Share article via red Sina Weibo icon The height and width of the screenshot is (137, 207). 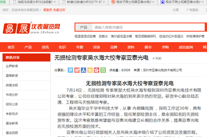[77, 70]
